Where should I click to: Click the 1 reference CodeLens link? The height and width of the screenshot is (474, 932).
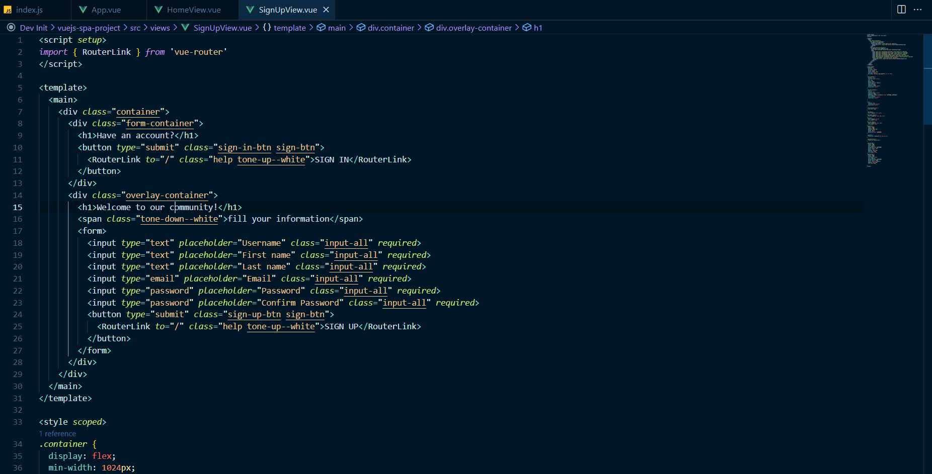coord(57,433)
